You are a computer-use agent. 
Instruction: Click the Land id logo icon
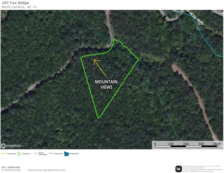[x=178, y=169]
